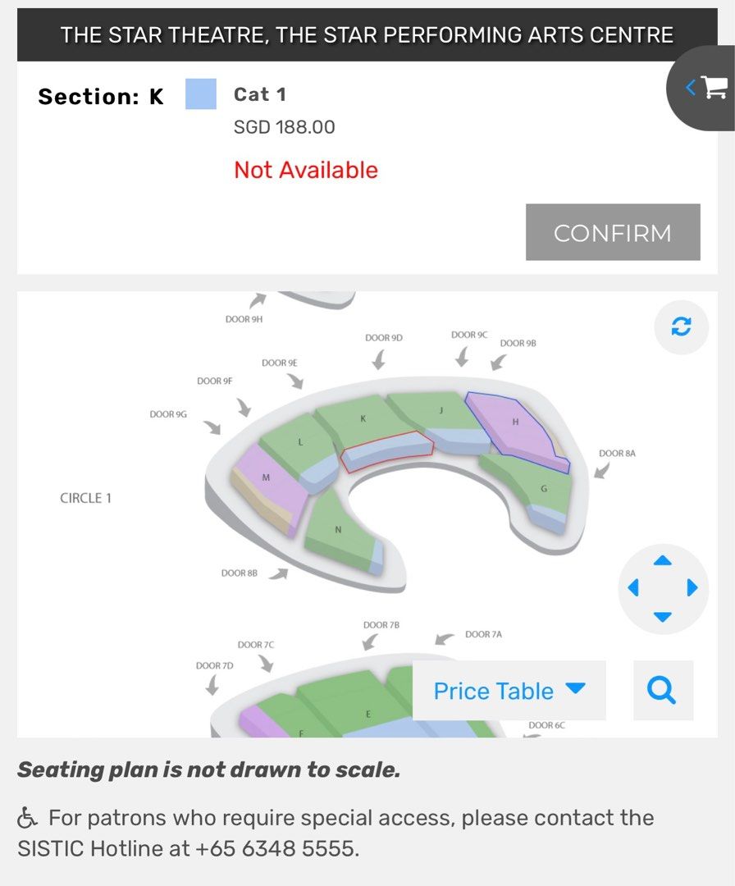This screenshot has height=886, width=735.
Task: Pan the seating map downward with arrow icon
Action: click(x=663, y=614)
